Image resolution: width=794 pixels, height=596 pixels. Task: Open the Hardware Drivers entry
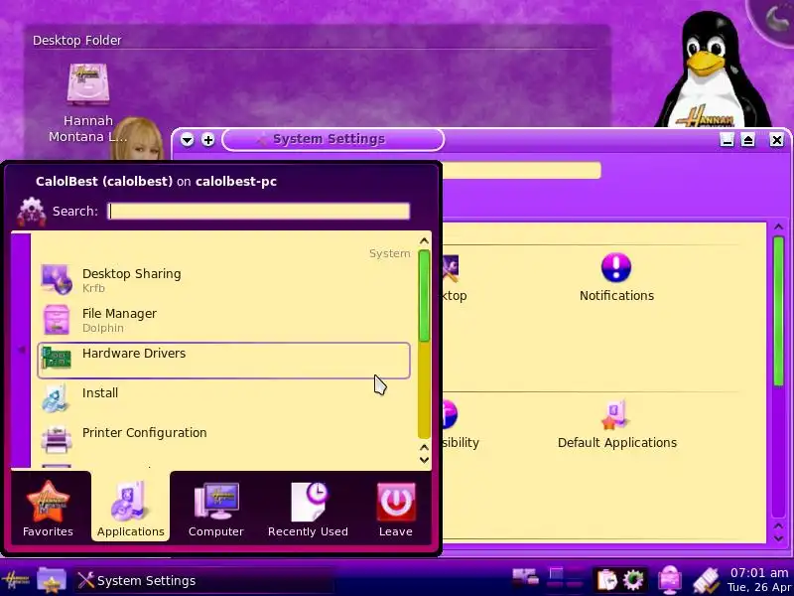(223, 361)
